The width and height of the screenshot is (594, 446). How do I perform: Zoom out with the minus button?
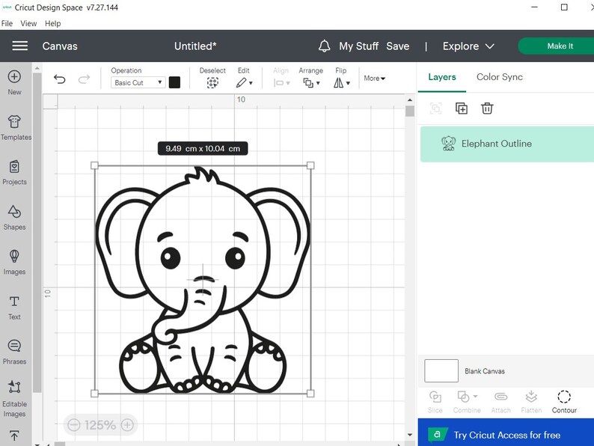(73, 425)
